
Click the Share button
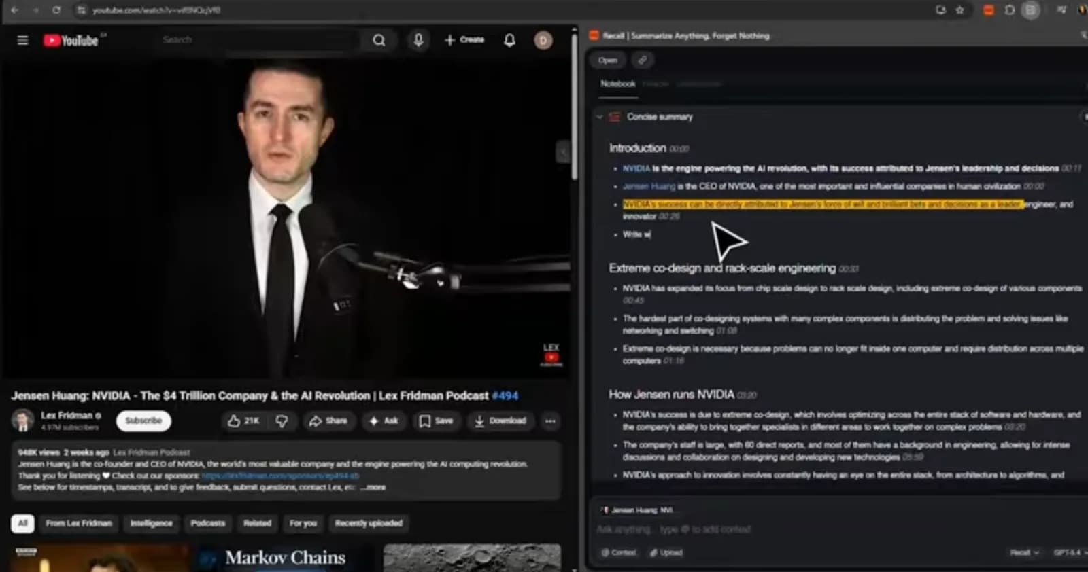coord(328,421)
